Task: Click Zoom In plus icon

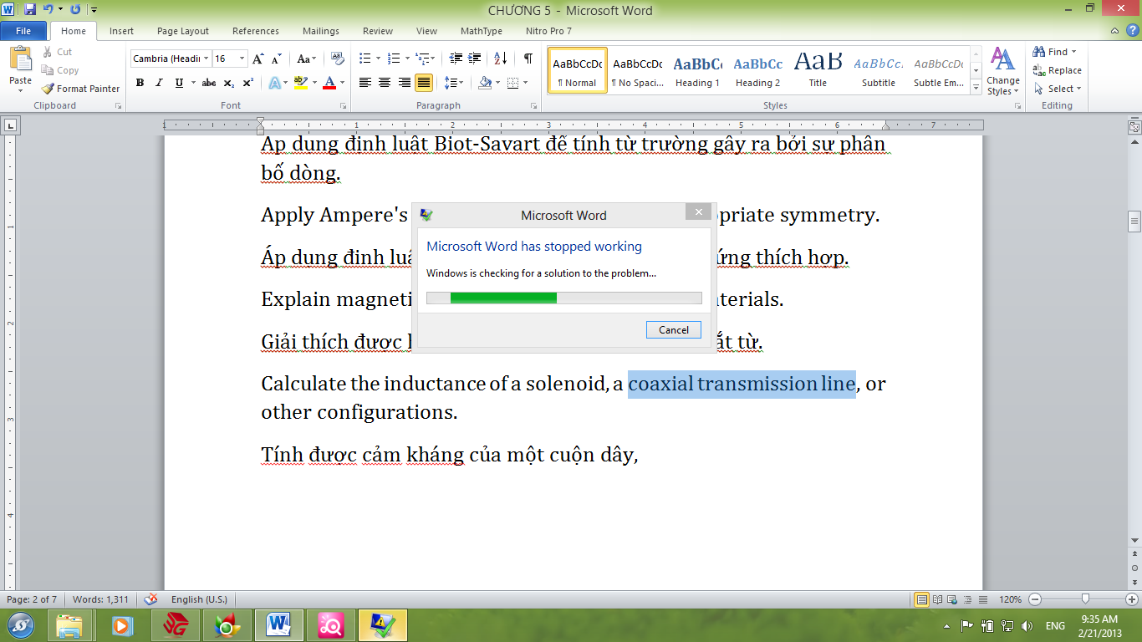Action: click(1132, 599)
